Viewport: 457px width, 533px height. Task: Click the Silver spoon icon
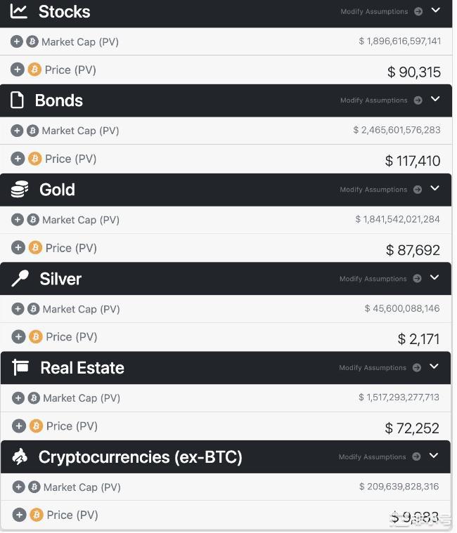click(20, 279)
